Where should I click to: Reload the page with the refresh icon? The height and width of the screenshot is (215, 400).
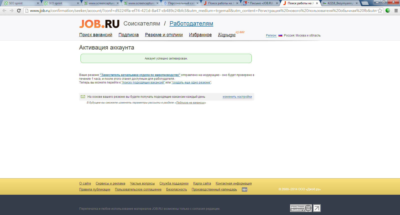pyautogui.click(x=19, y=10)
